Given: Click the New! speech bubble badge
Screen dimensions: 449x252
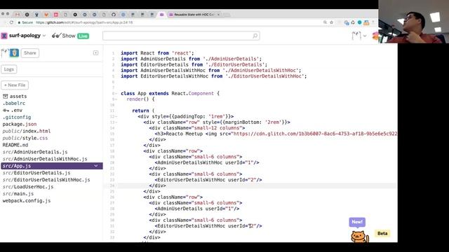Looking at the screenshot, I should tap(357, 222).
